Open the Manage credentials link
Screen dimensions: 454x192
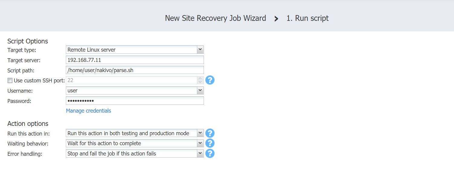[89, 111]
